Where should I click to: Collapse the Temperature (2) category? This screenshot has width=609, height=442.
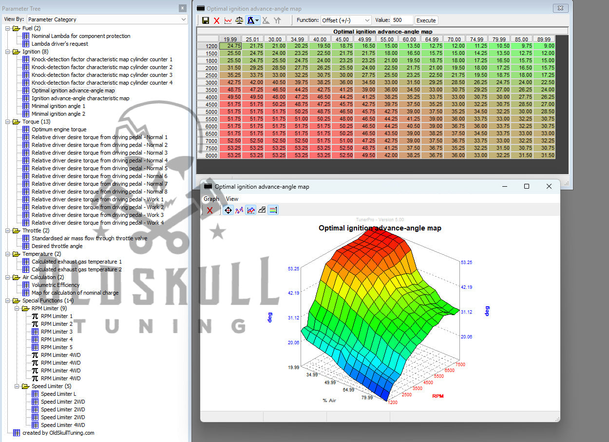(x=8, y=254)
